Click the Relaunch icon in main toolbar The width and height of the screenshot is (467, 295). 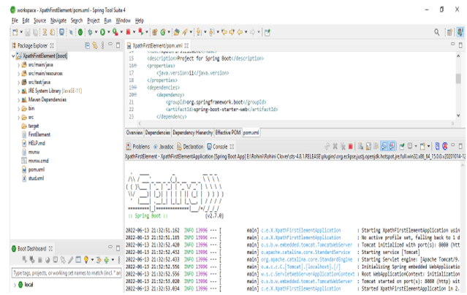click(141, 32)
